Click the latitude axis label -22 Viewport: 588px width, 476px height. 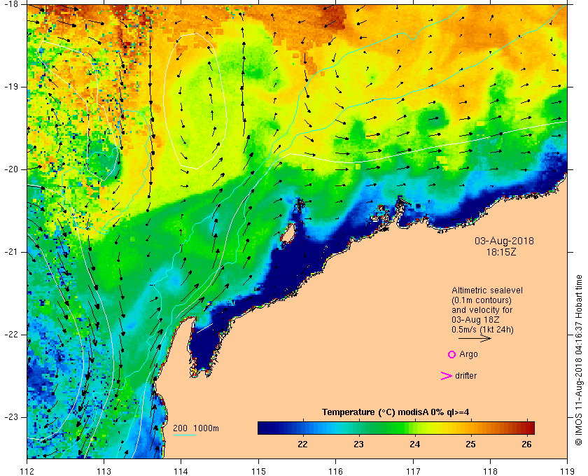(x=11, y=334)
